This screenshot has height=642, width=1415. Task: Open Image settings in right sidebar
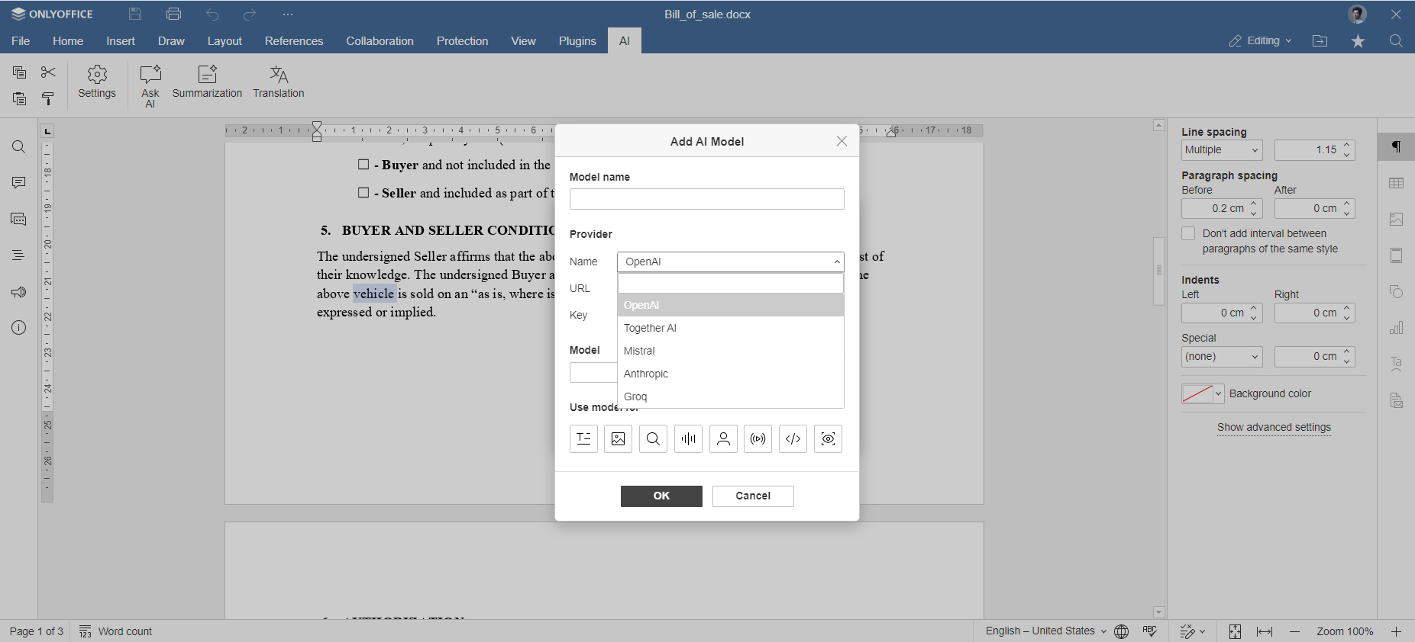pyautogui.click(x=1396, y=220)
